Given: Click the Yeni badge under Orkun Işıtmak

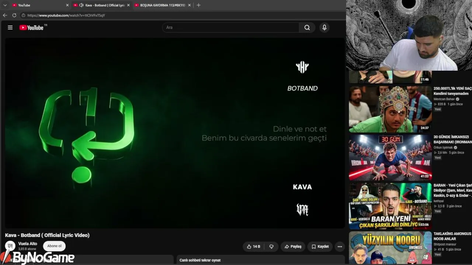Looking at the screenshot, I should click(438, 158).
